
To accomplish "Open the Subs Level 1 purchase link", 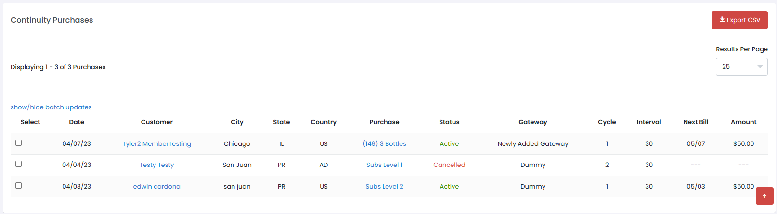I will click(384, 165).
